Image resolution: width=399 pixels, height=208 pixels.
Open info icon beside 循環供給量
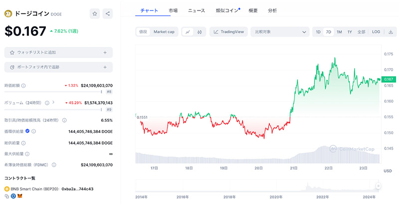click(x=33, y=131)
